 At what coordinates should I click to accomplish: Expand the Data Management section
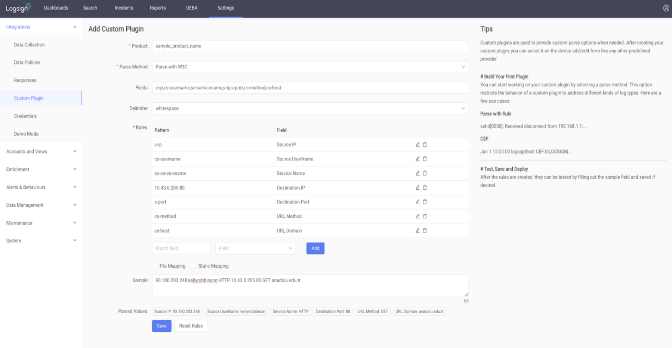tap(41, 205)
